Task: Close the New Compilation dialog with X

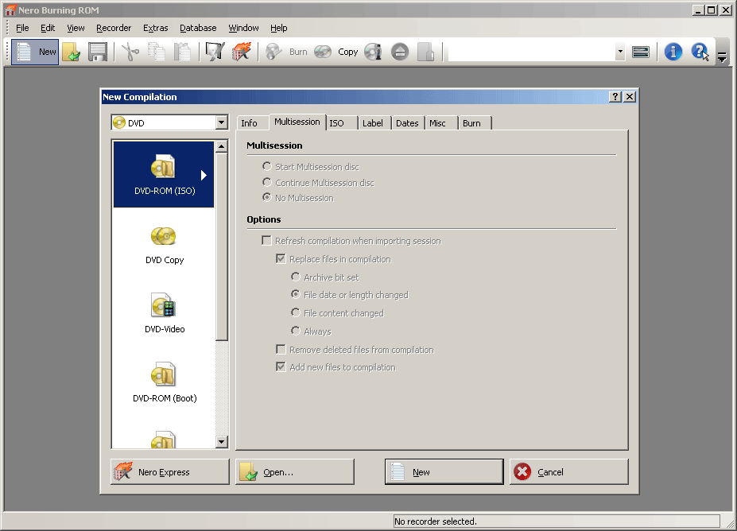Action: [630, 97]
